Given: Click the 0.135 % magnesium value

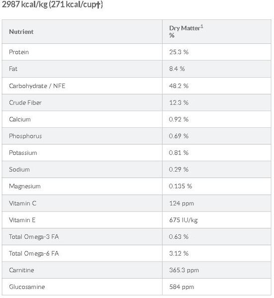Looking at the screenshot, I should pos(181,186).
